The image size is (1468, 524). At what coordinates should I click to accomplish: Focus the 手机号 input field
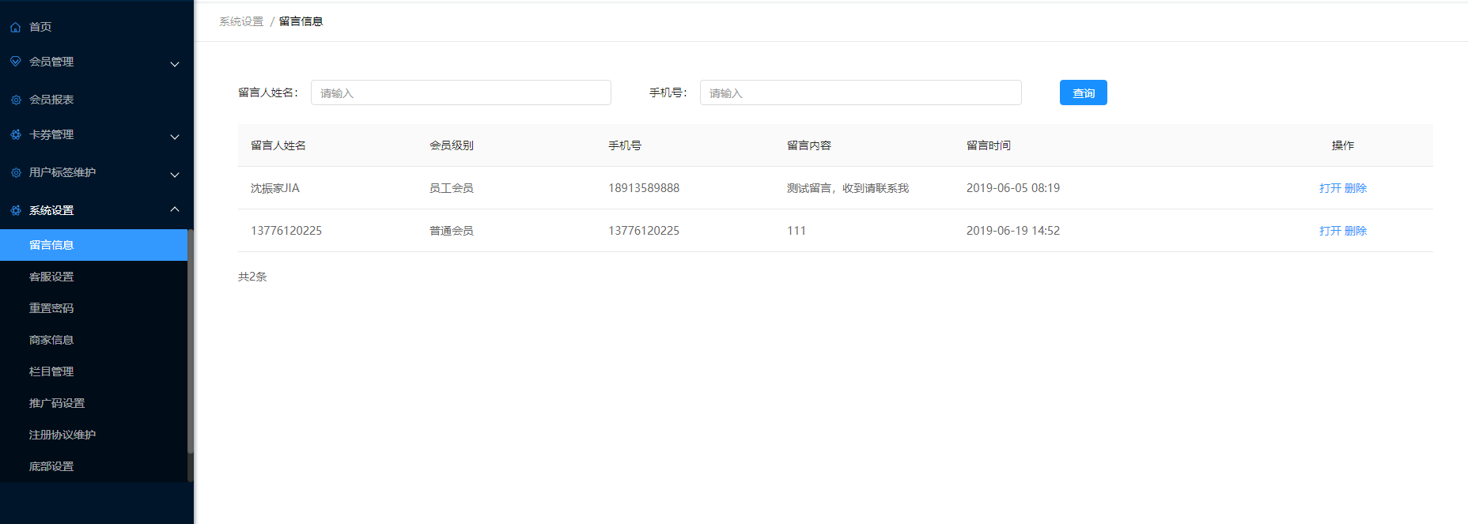[861, 92]
